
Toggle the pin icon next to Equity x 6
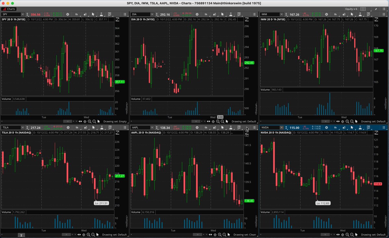pyautogui.click(x=375, y=9)
